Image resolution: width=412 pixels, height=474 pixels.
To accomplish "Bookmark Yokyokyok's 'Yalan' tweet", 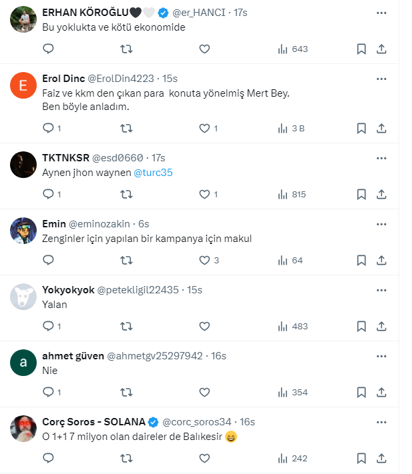I will (361, 326).
